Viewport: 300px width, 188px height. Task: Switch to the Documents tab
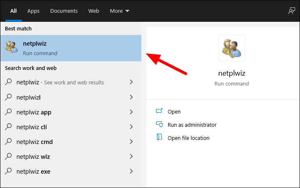[64, 11]
